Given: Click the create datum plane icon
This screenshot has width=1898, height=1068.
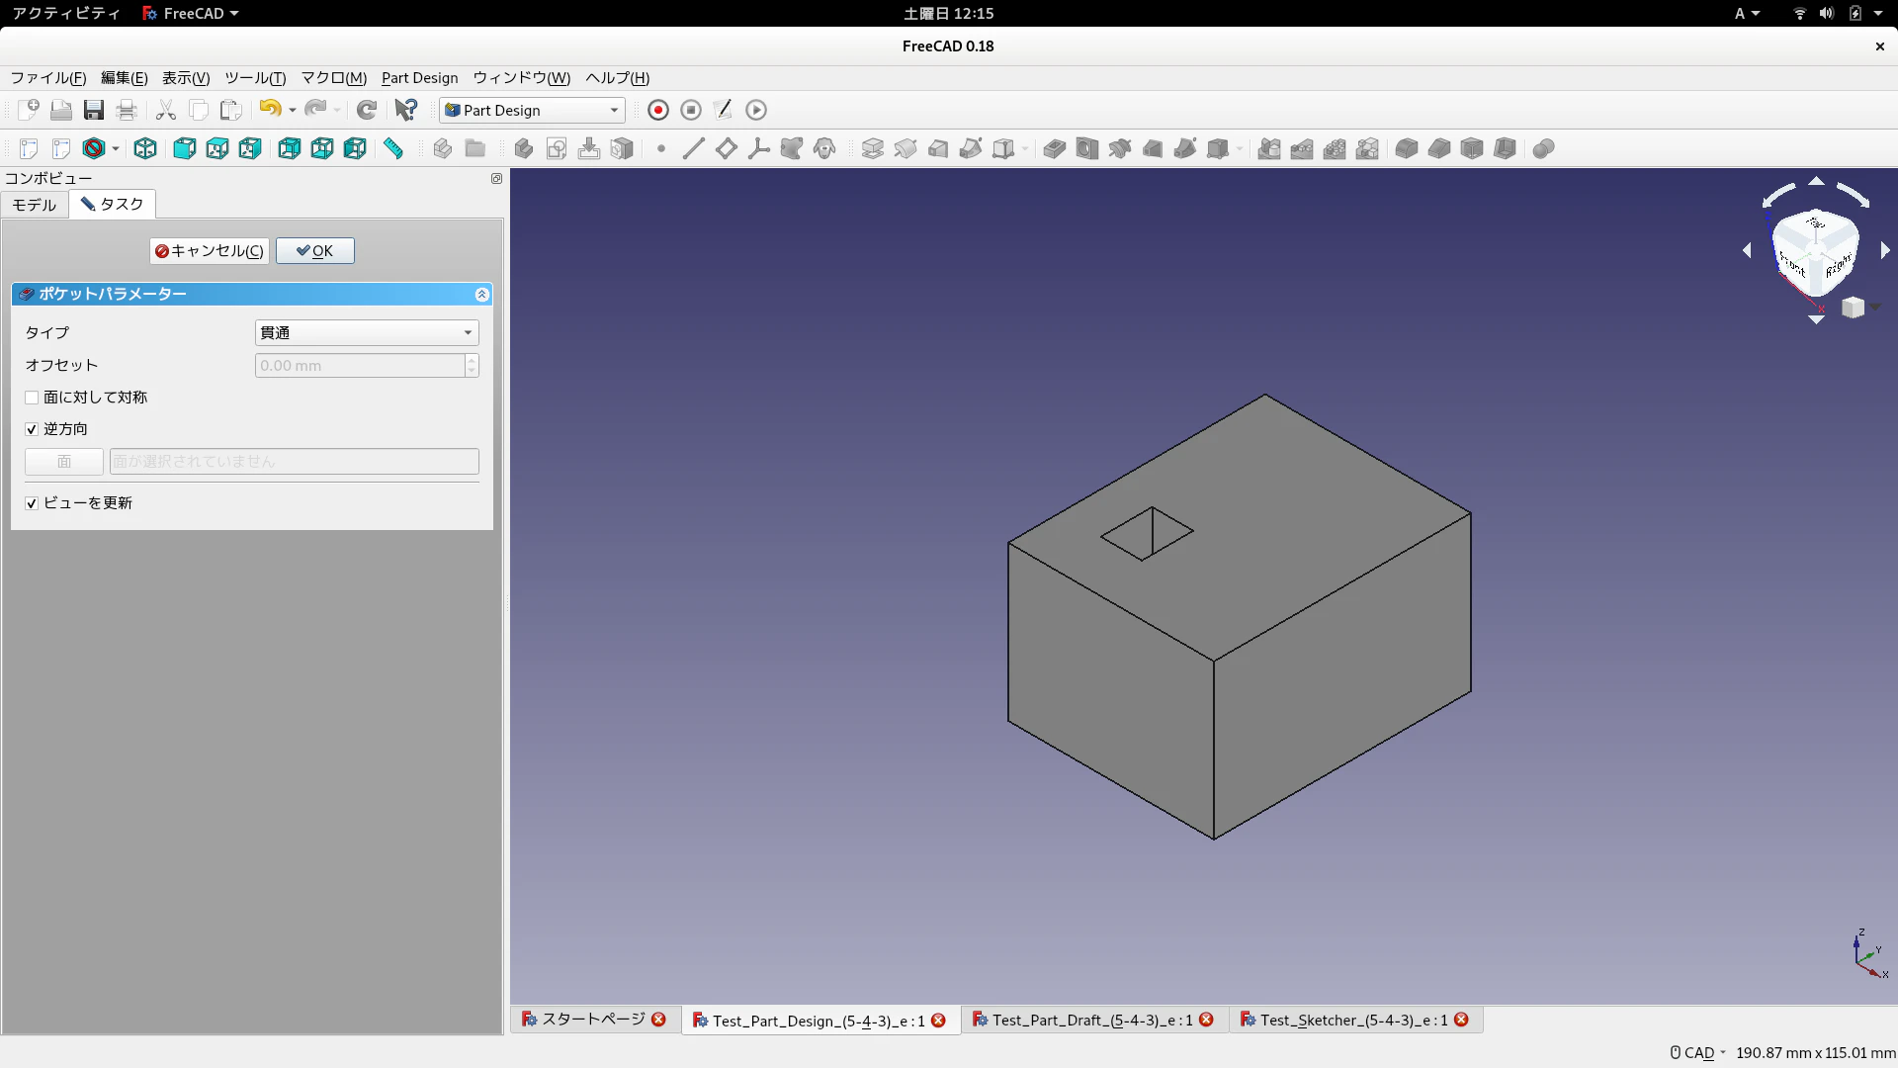Looking at the screenshot, I should tap(727, 148).
